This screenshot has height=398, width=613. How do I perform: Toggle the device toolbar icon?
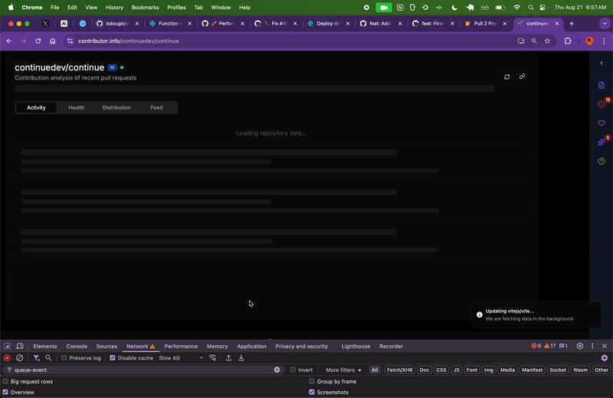20,346
